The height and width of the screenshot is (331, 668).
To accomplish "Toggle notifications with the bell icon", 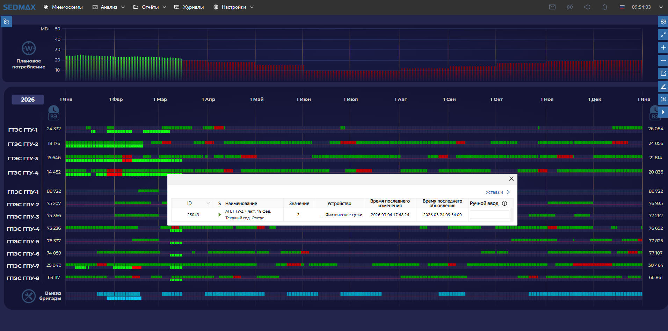I will [604, 7].
